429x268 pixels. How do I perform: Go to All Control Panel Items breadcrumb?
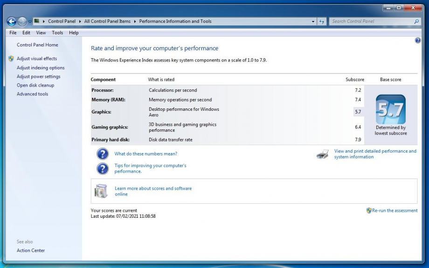pyautogui.click(x=107, y=21)
